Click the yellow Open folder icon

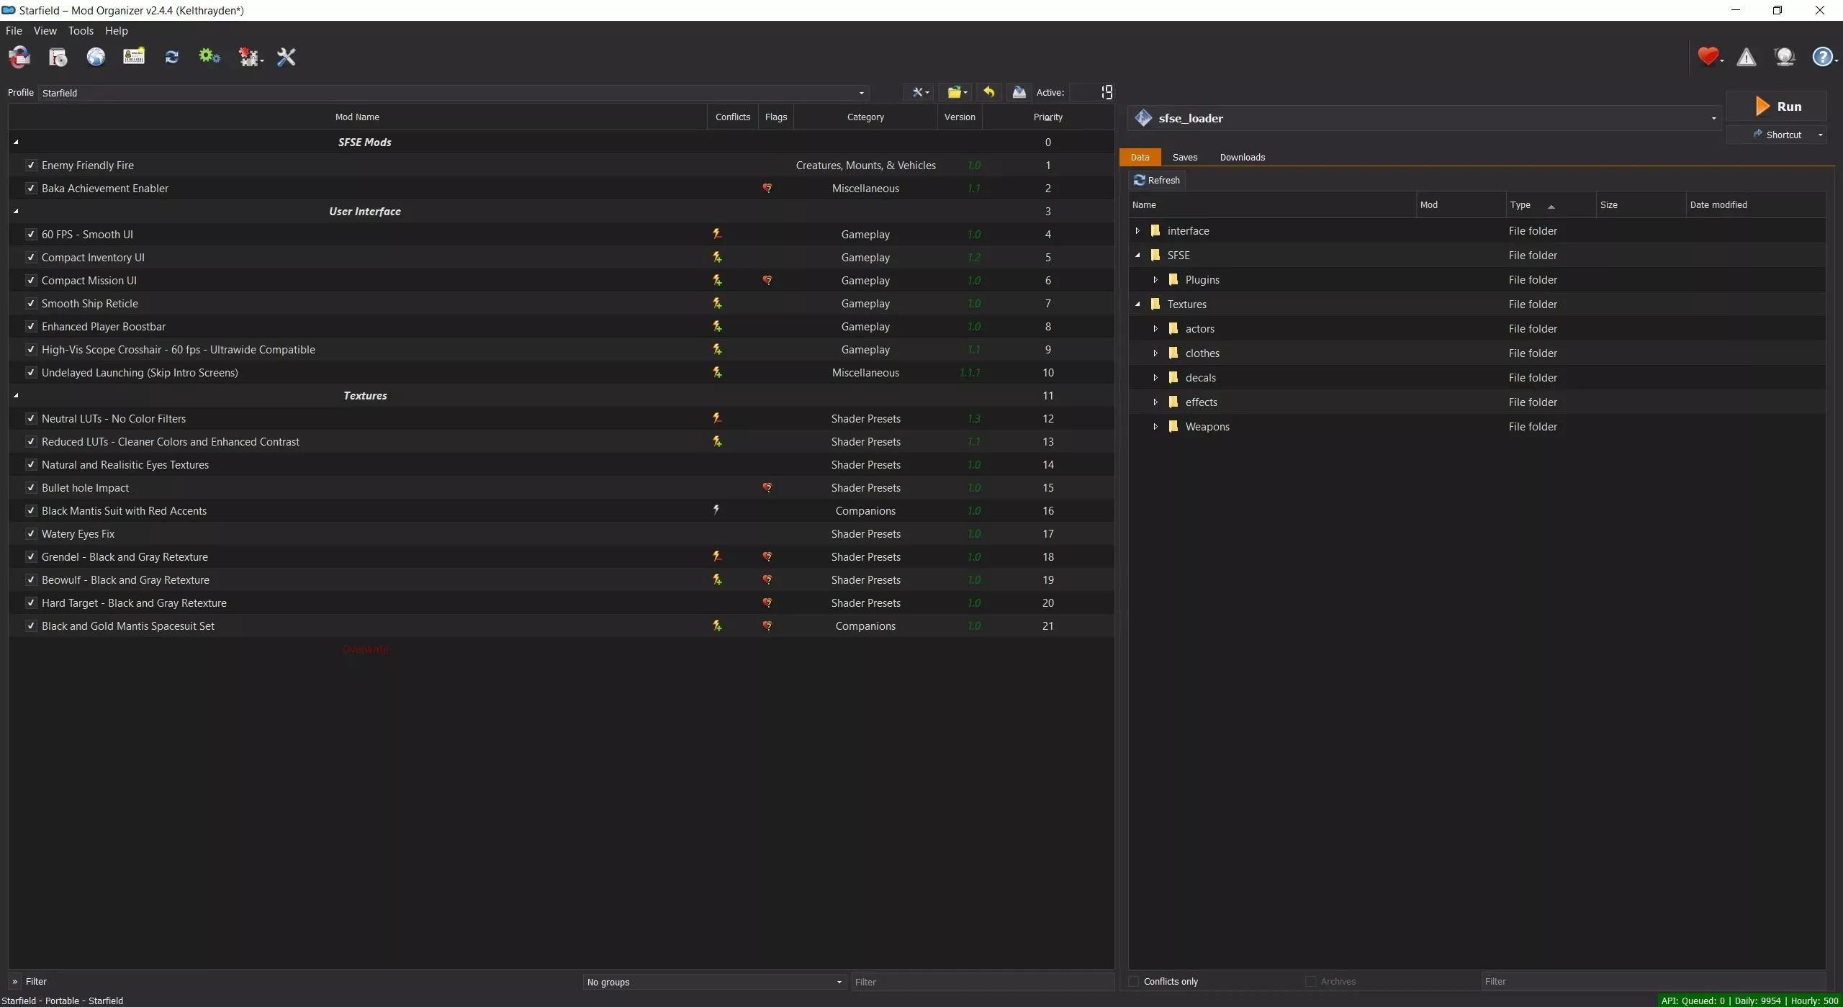tap(957, 92)
